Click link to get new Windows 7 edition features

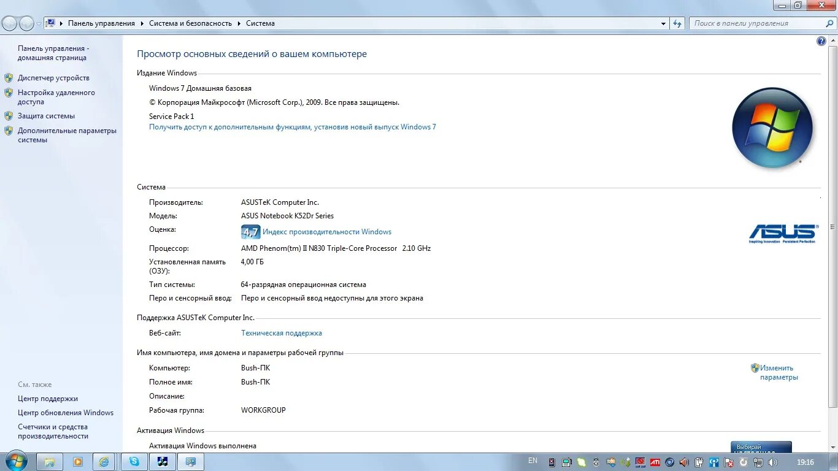[x=293, y=127]
